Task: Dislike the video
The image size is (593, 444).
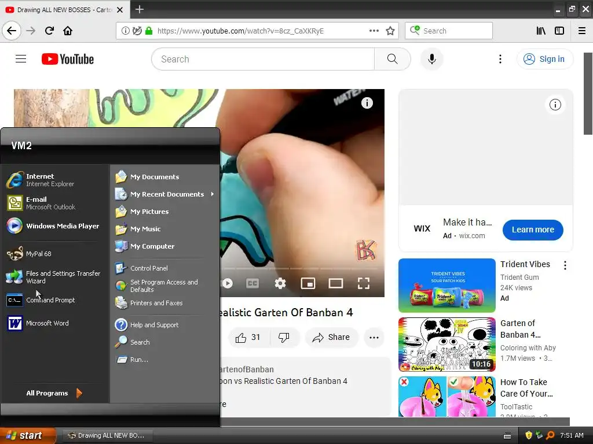Action: point(284,337)
